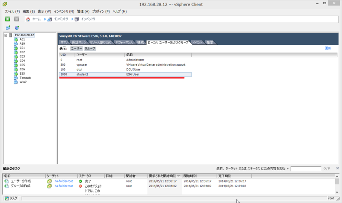Click the recent tasks filter text field
The width and height of the screenshot is (342, 203).
(x=306, y=169)
